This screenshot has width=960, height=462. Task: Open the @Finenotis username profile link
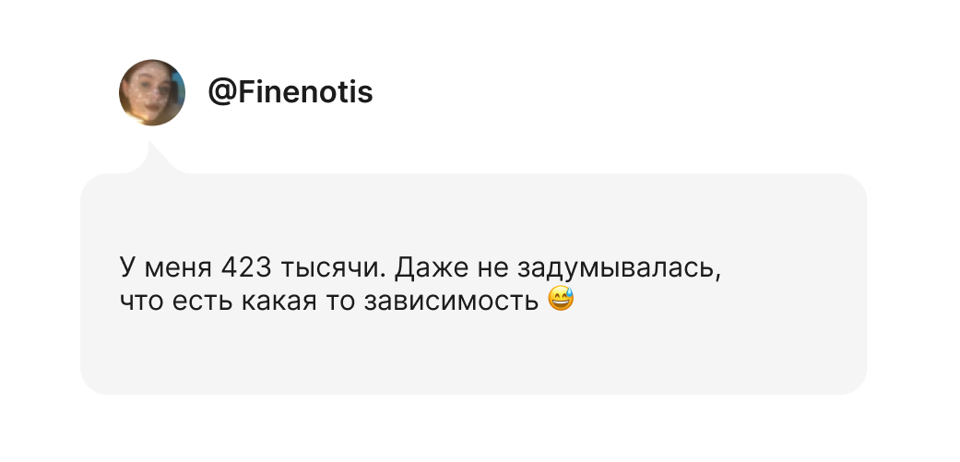pyautogui.click(x=290, y=93)
